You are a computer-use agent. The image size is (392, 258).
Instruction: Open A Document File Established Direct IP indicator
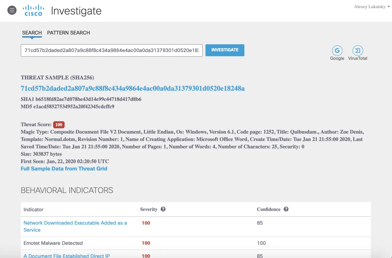pyautogui.click(x=67, y=256)
